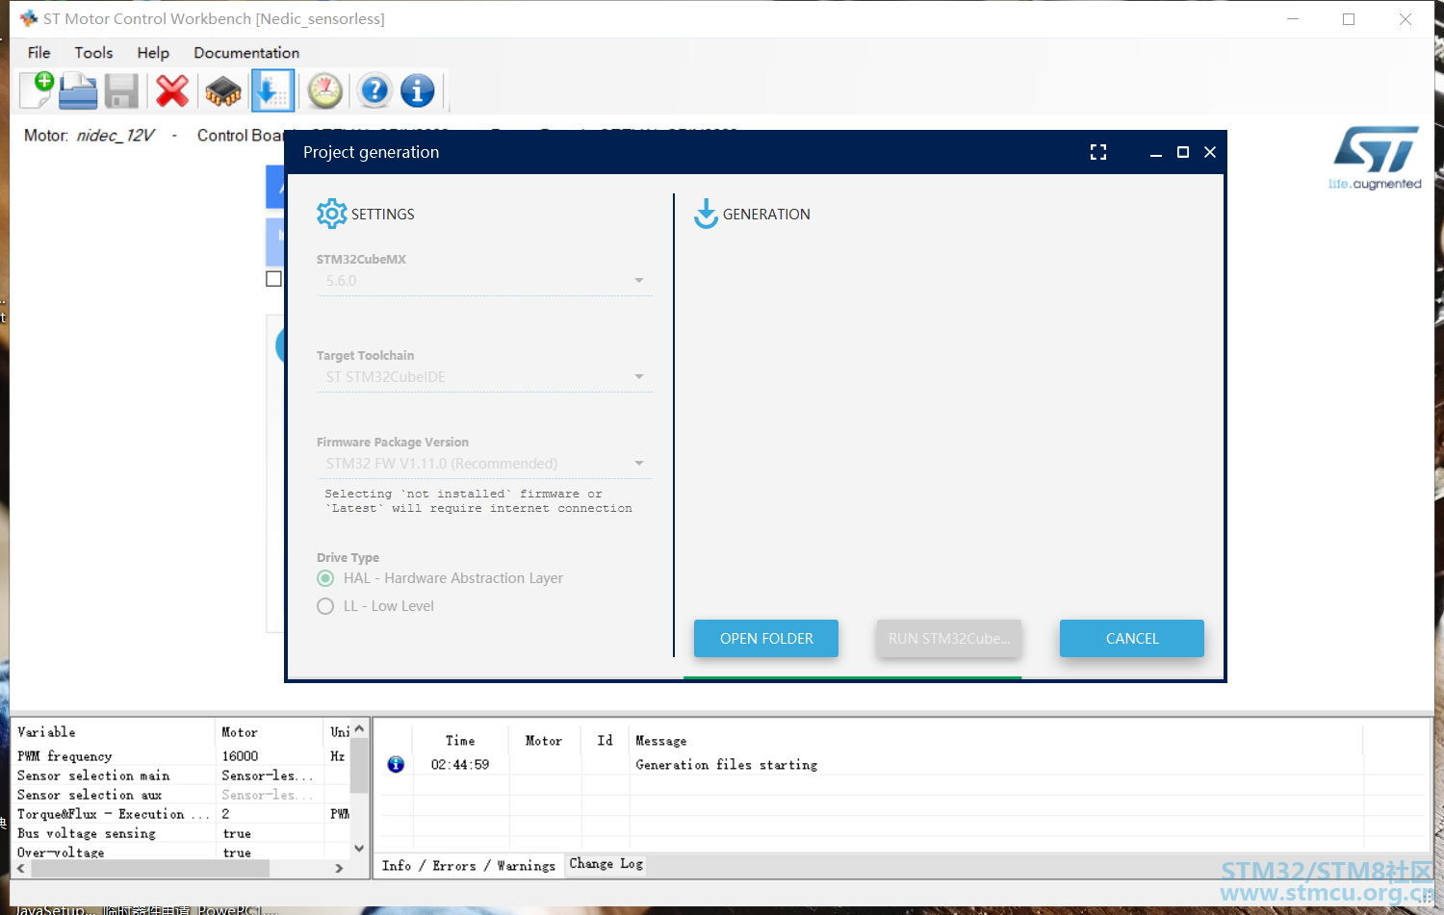The width and height of the screenshot is (1444, 915).
Task: Click the right arrow of variable table scrollbar
Action: coord(339,868)
